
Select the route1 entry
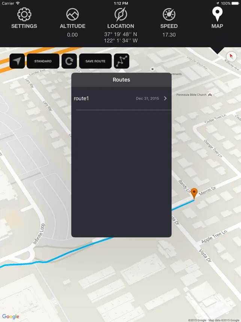coord(121,98)
